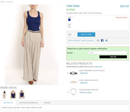Share product via email envelope icon

coord(98,40)
